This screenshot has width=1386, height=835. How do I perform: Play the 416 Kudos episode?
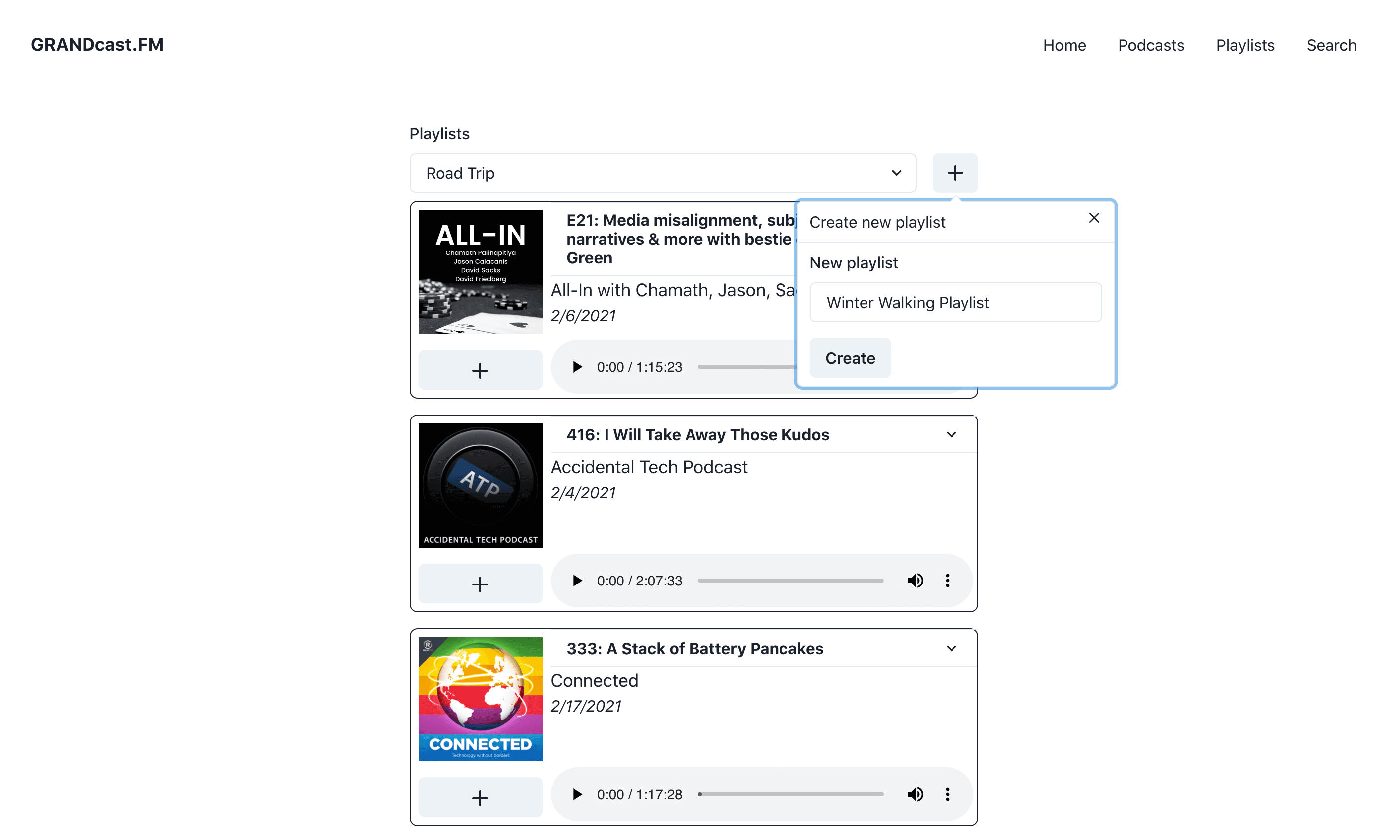click(x=577, y=581)
